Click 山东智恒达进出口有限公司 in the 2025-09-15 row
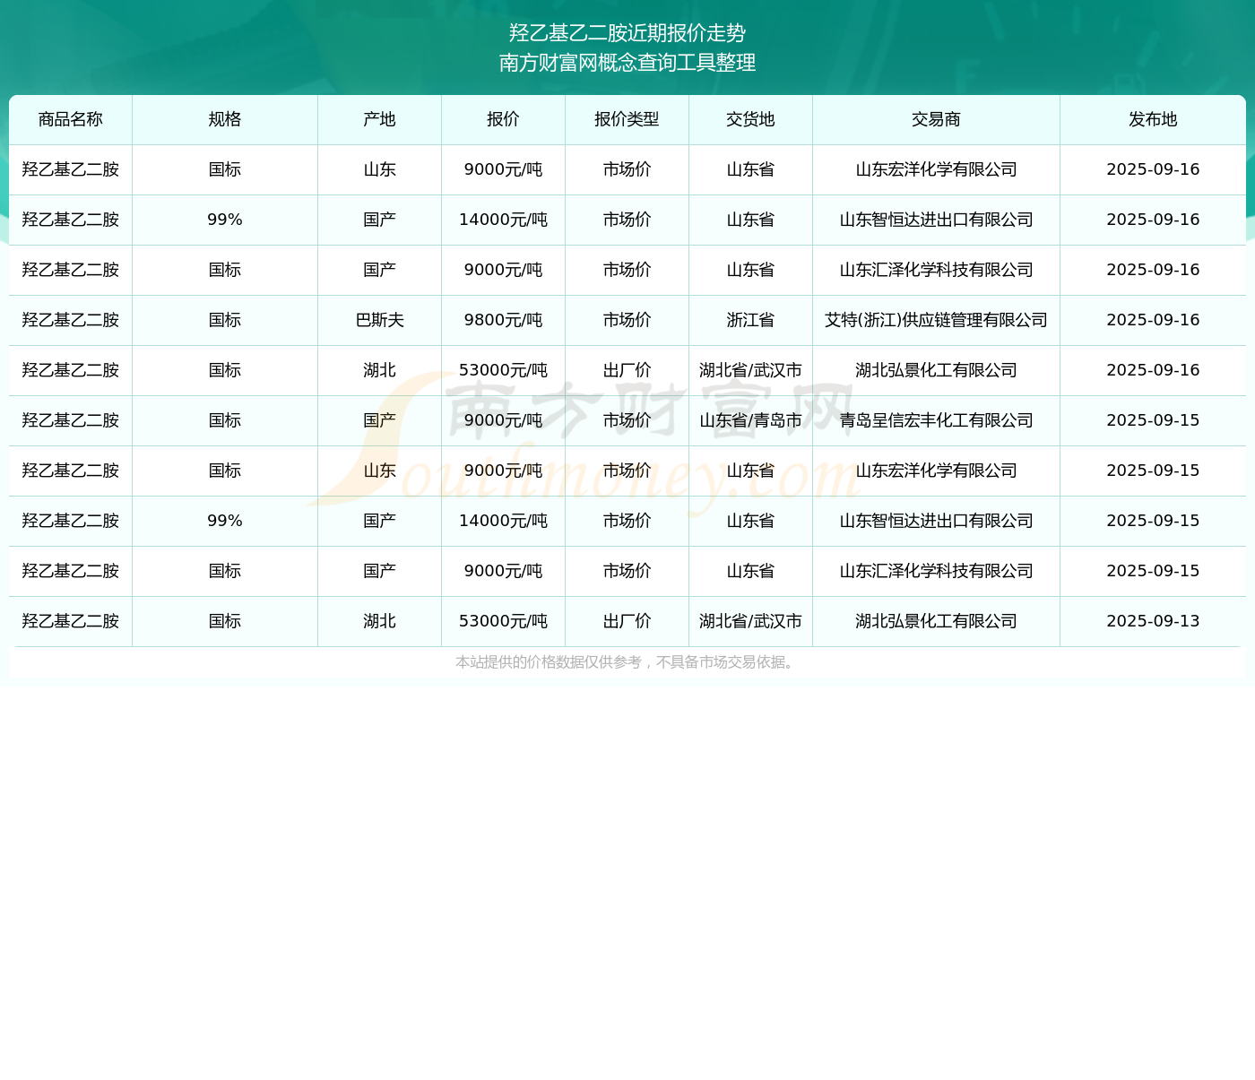 pos(937,521)
